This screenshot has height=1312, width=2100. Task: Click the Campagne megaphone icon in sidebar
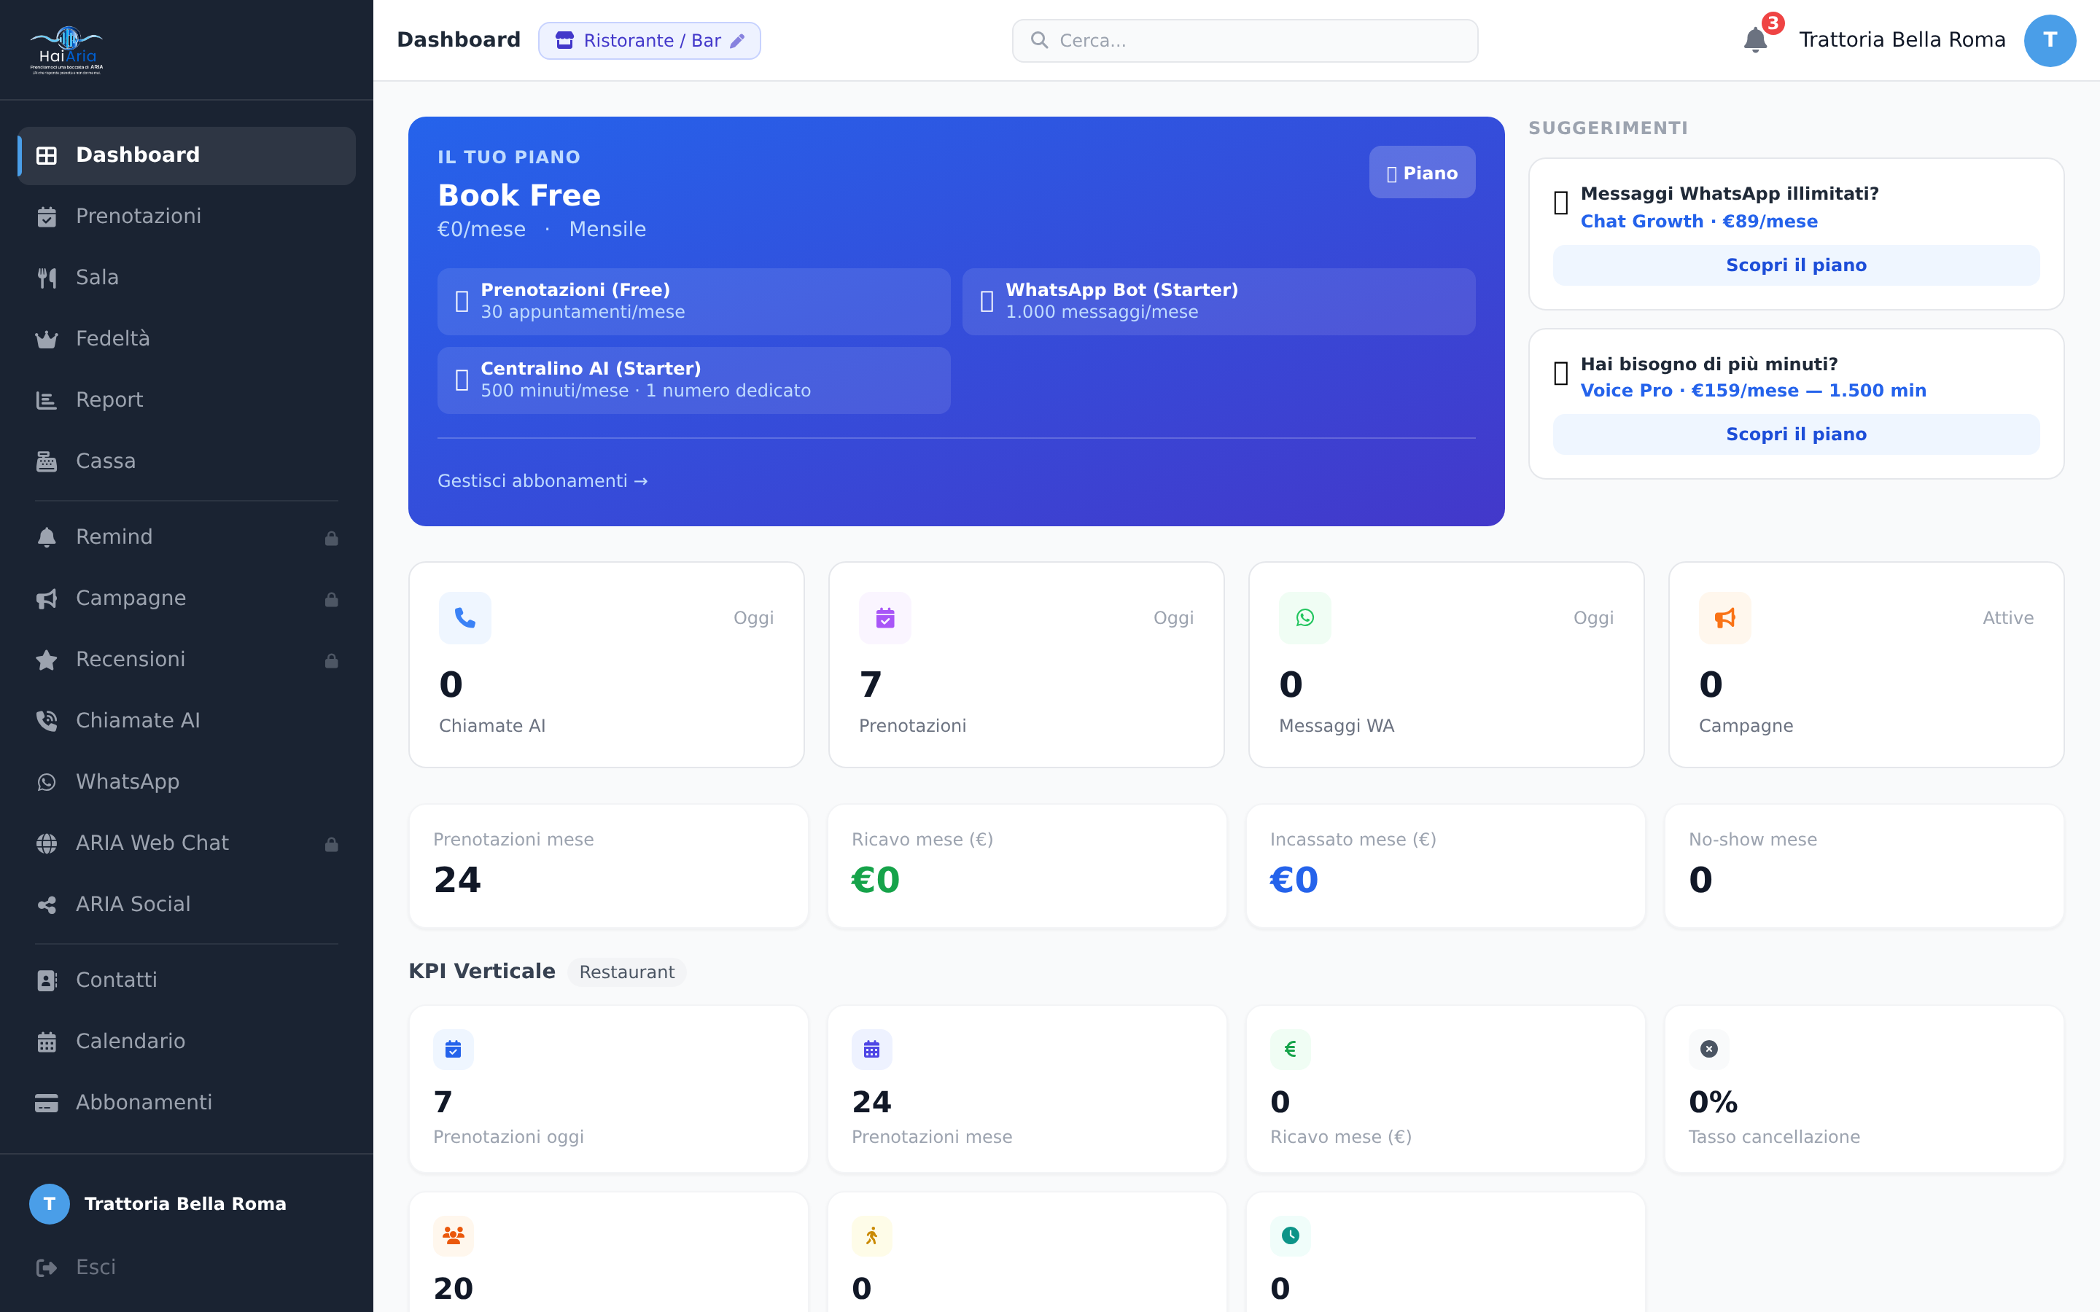point(47,598)
